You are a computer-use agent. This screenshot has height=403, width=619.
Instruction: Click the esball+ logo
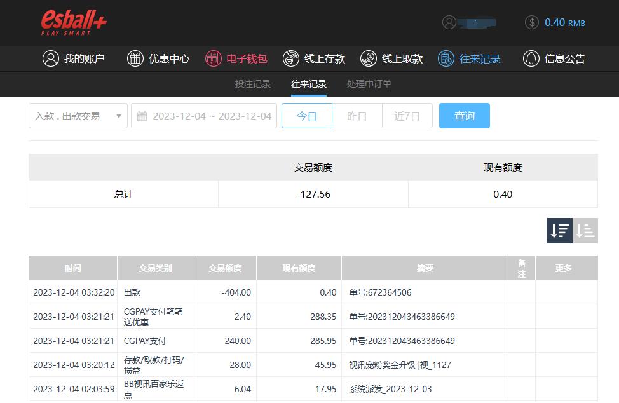point(74,22)
